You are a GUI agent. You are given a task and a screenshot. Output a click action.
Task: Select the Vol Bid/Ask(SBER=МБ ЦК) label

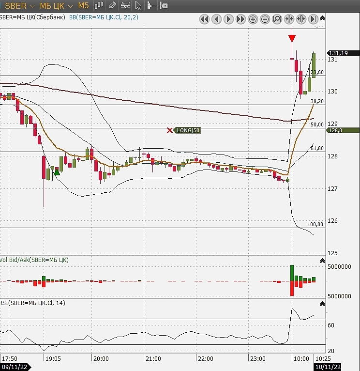pos(34,260)
